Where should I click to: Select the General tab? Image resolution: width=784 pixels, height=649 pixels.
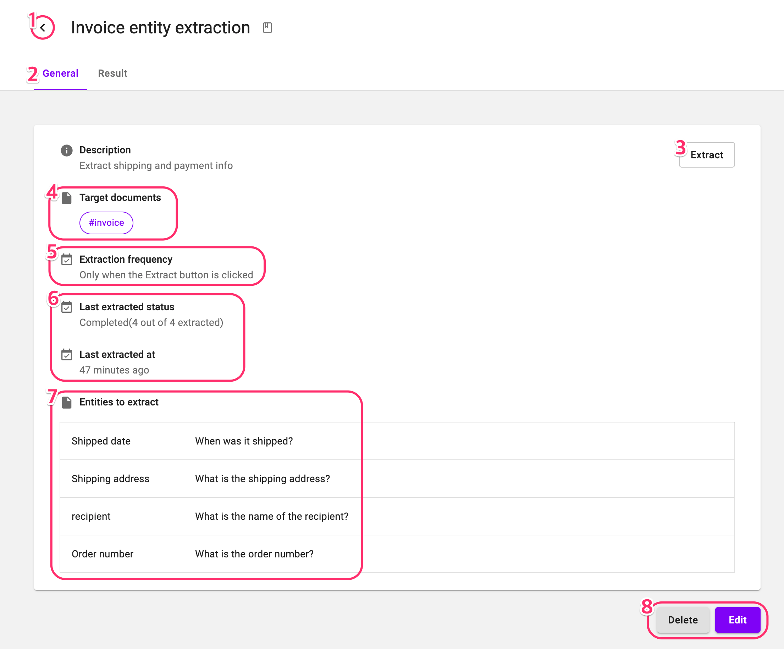click(x=60, y=73)
